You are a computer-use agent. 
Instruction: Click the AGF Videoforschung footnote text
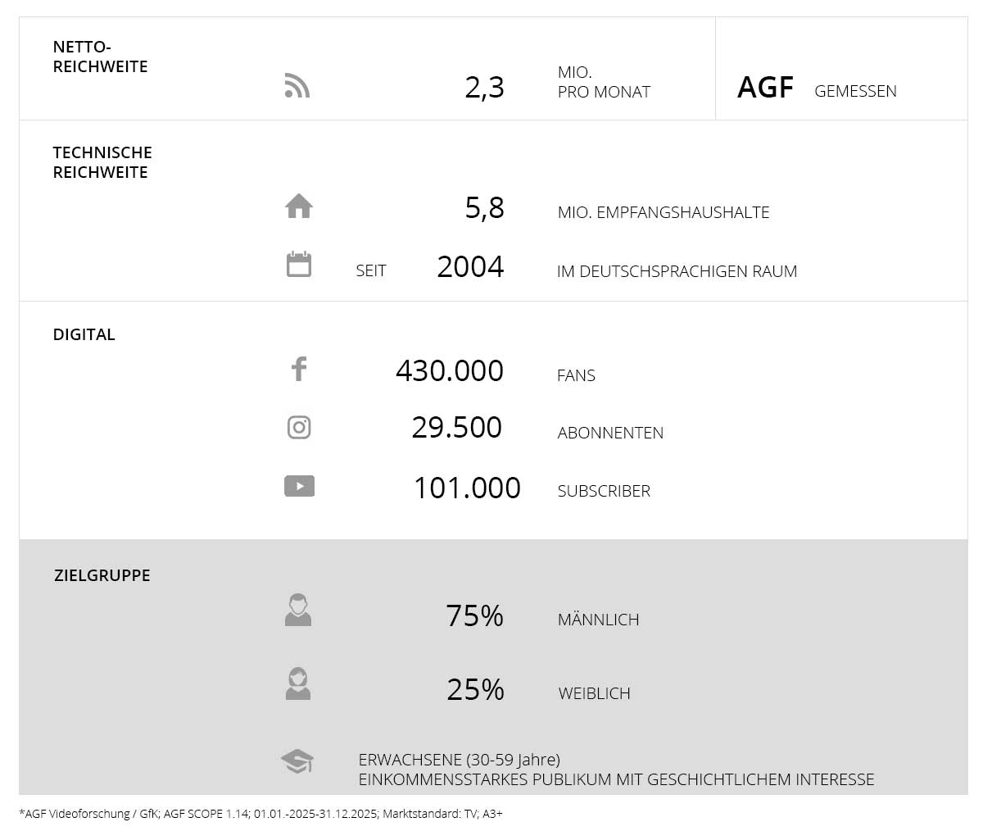pos(260,814)
